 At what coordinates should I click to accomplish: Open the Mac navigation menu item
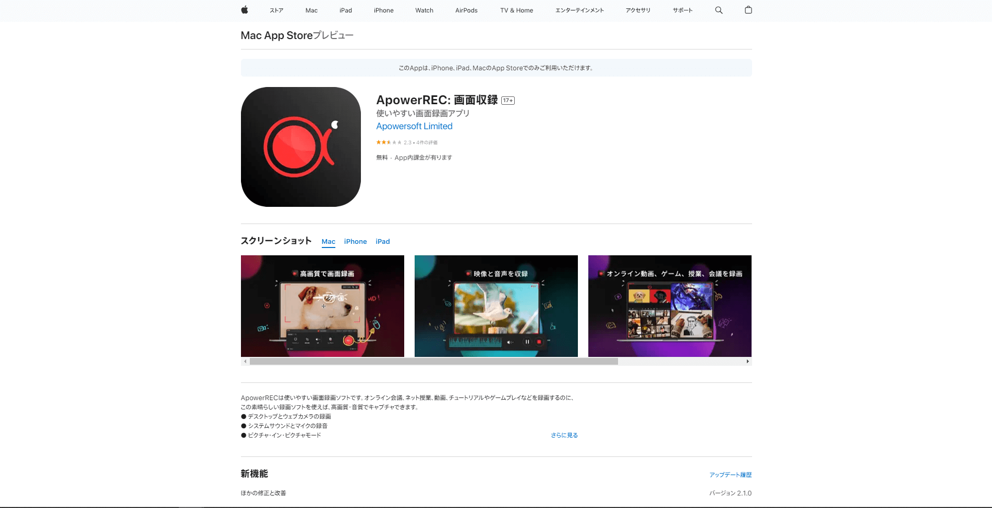click(x=311, y=10)
